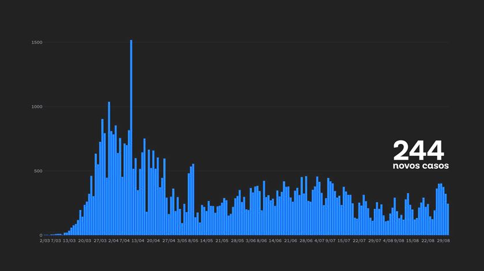484x271 pixels.
Task: Click the 4/08 date label
Action: pyautogui.click(x=388, y=241)
